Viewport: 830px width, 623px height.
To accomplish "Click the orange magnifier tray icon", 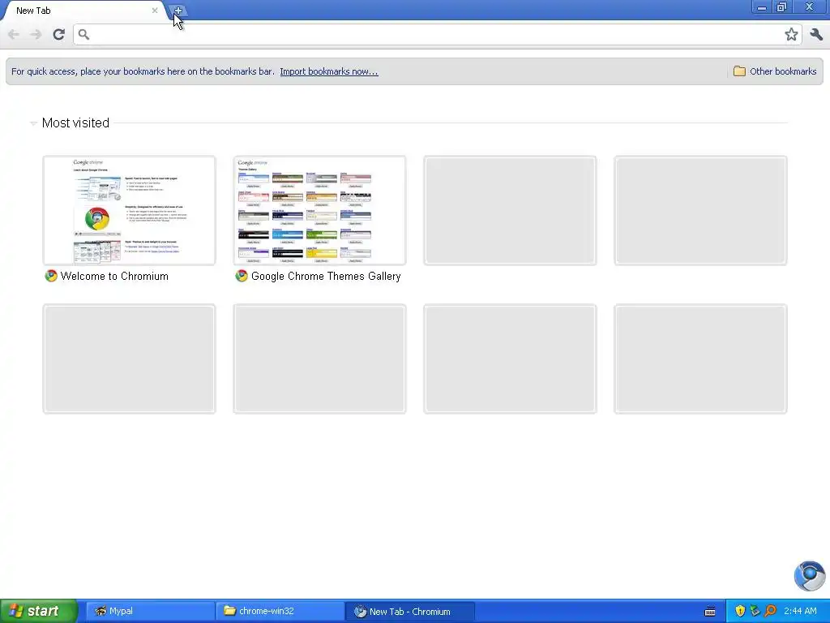I will click(x=770, y=611).
